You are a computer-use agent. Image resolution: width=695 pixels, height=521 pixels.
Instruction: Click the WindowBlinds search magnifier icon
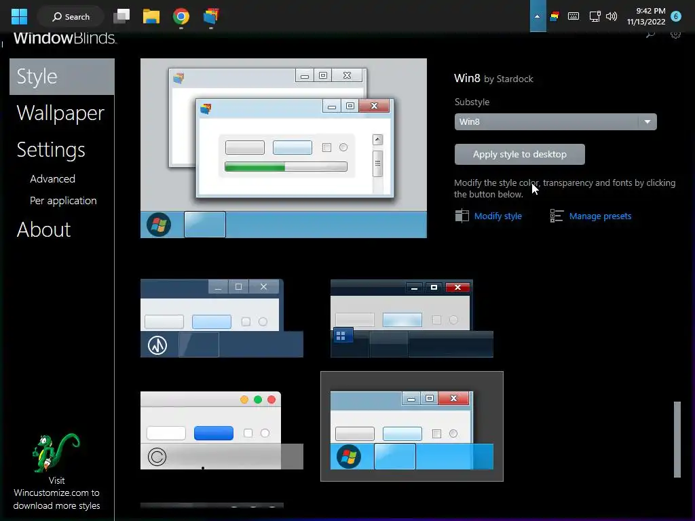click(x=650, y=35)
